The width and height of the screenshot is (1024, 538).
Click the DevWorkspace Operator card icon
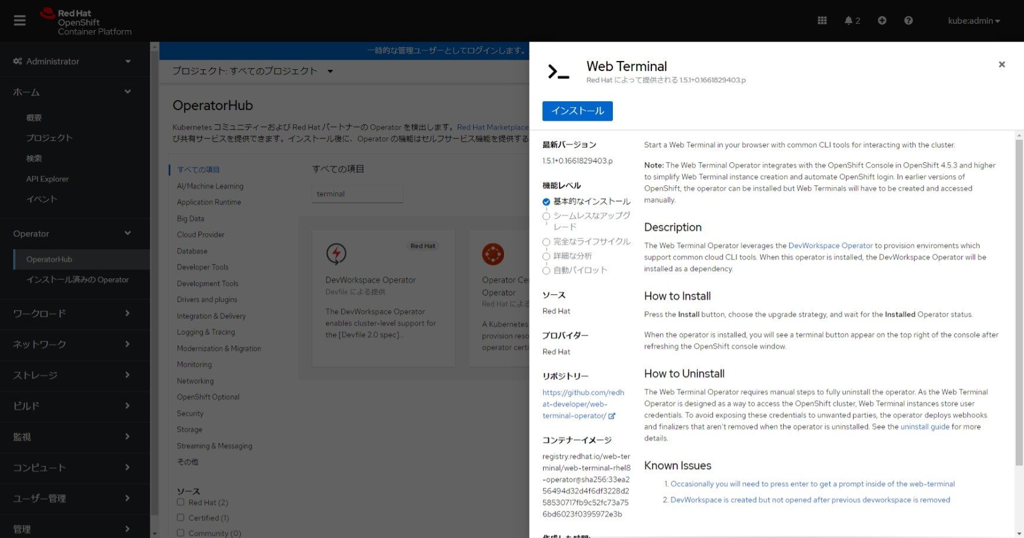point(336,254)
